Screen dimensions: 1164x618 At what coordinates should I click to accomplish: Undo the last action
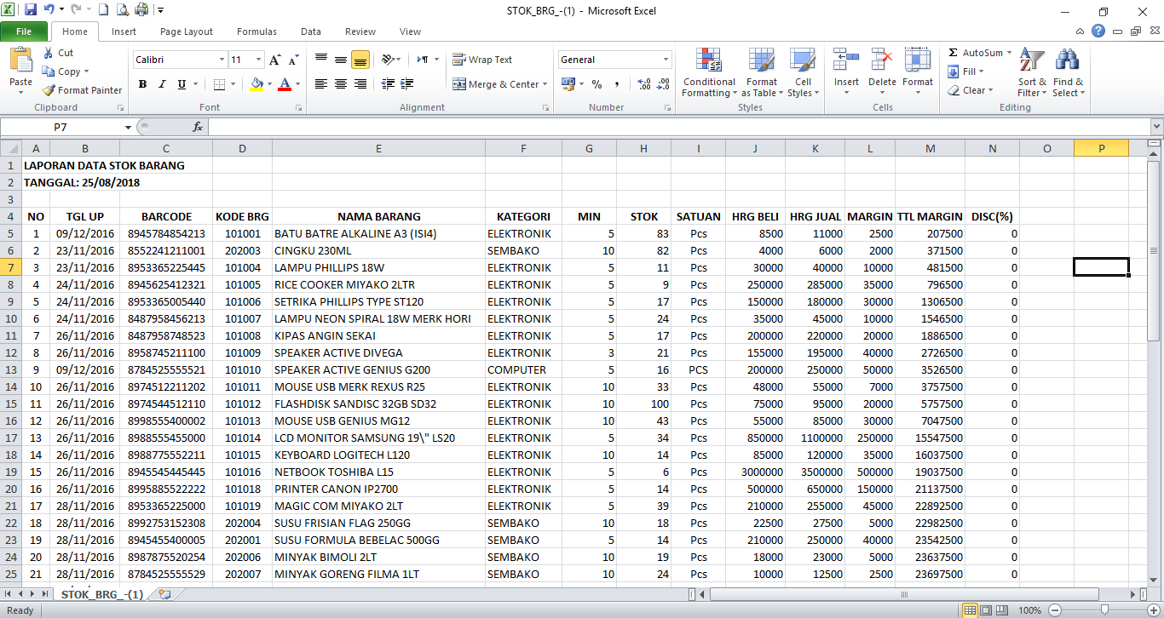click(49, 10)
